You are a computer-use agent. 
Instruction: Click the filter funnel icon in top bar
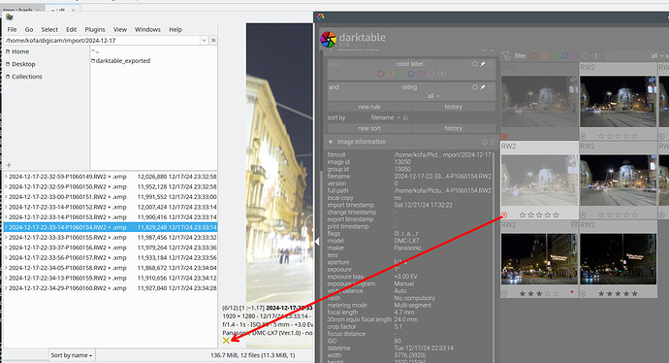(506, 55)
